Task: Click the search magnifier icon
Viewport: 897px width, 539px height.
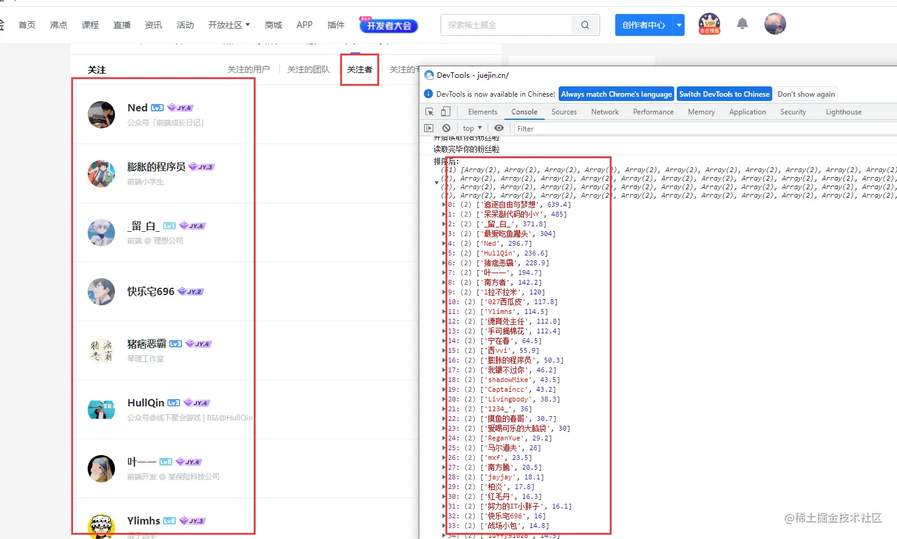Action: click(x=585, y=25)
